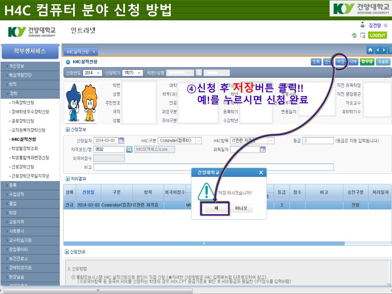The image size is (392, 294).
Task: Expand the 교원자격 menu
Action: click(x=30, y=222)
